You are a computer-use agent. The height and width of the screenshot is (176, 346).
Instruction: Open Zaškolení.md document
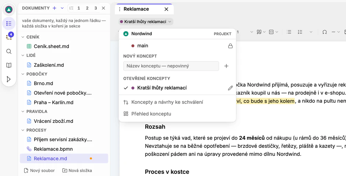64,65
